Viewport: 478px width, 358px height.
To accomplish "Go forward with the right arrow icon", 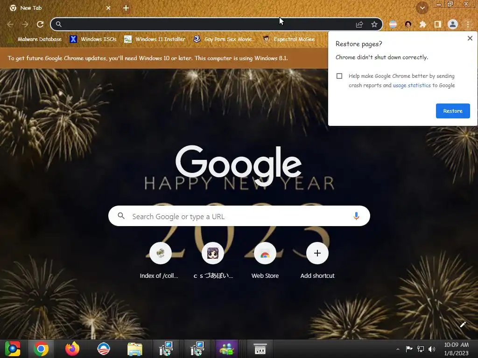I will (25, 24).
